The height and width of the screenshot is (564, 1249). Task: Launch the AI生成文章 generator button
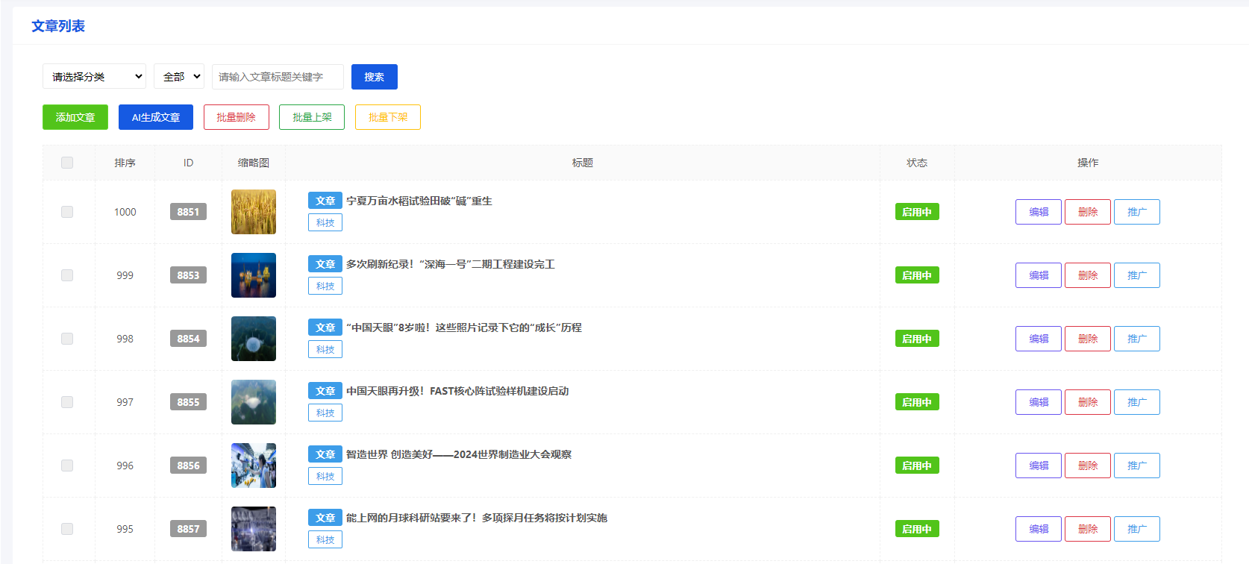coord(156,117)
